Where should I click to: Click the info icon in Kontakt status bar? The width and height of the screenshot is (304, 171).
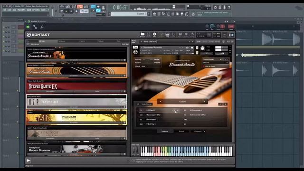(x=133, y=161)
